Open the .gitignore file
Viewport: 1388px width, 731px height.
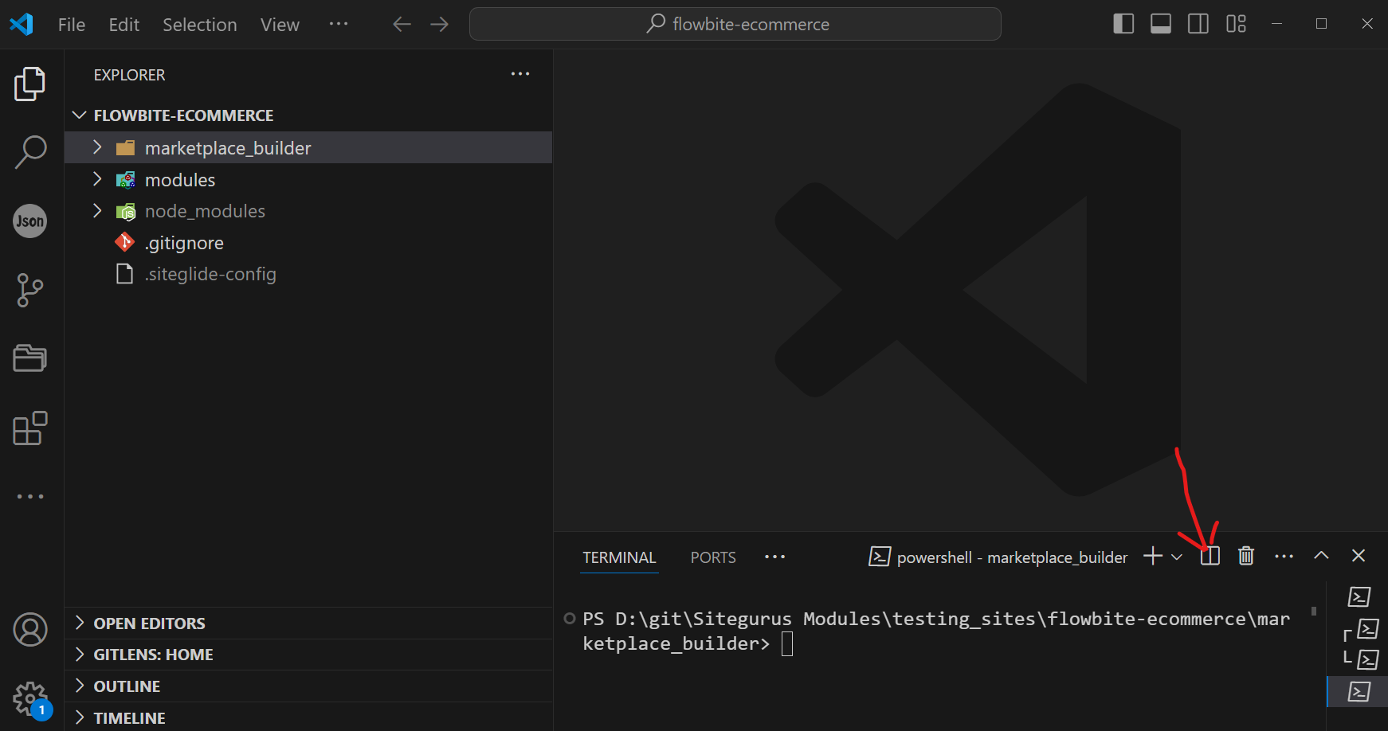coord(184,243)
